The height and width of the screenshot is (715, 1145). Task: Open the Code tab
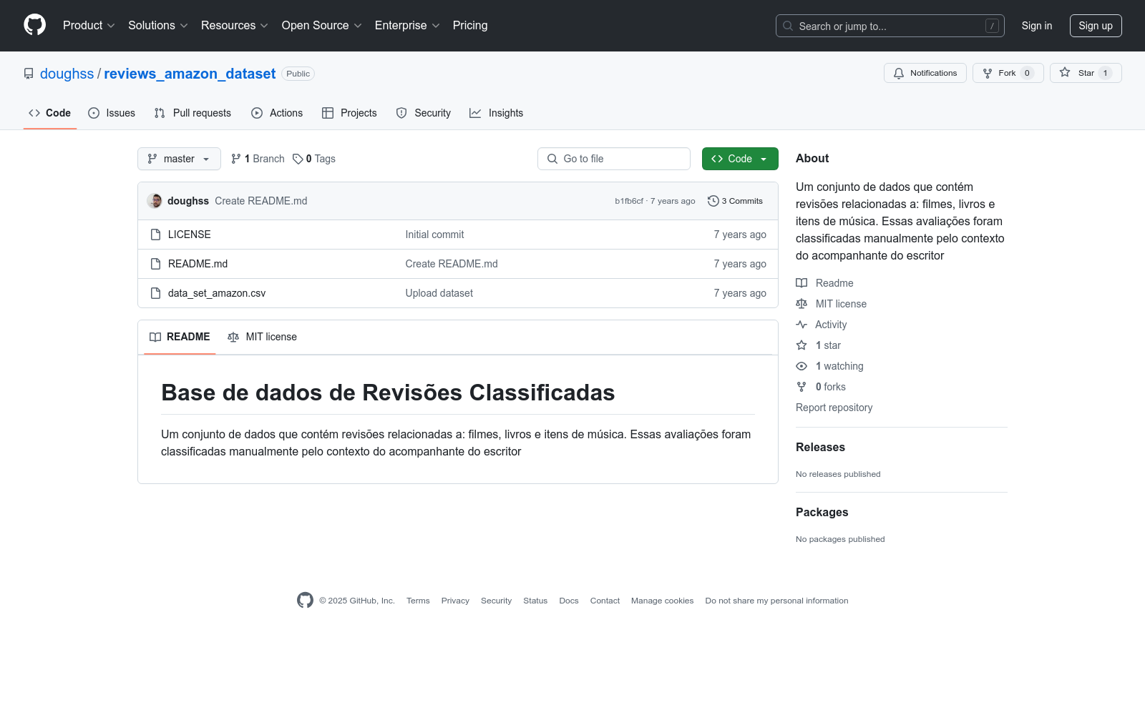(x=50, y=113)
